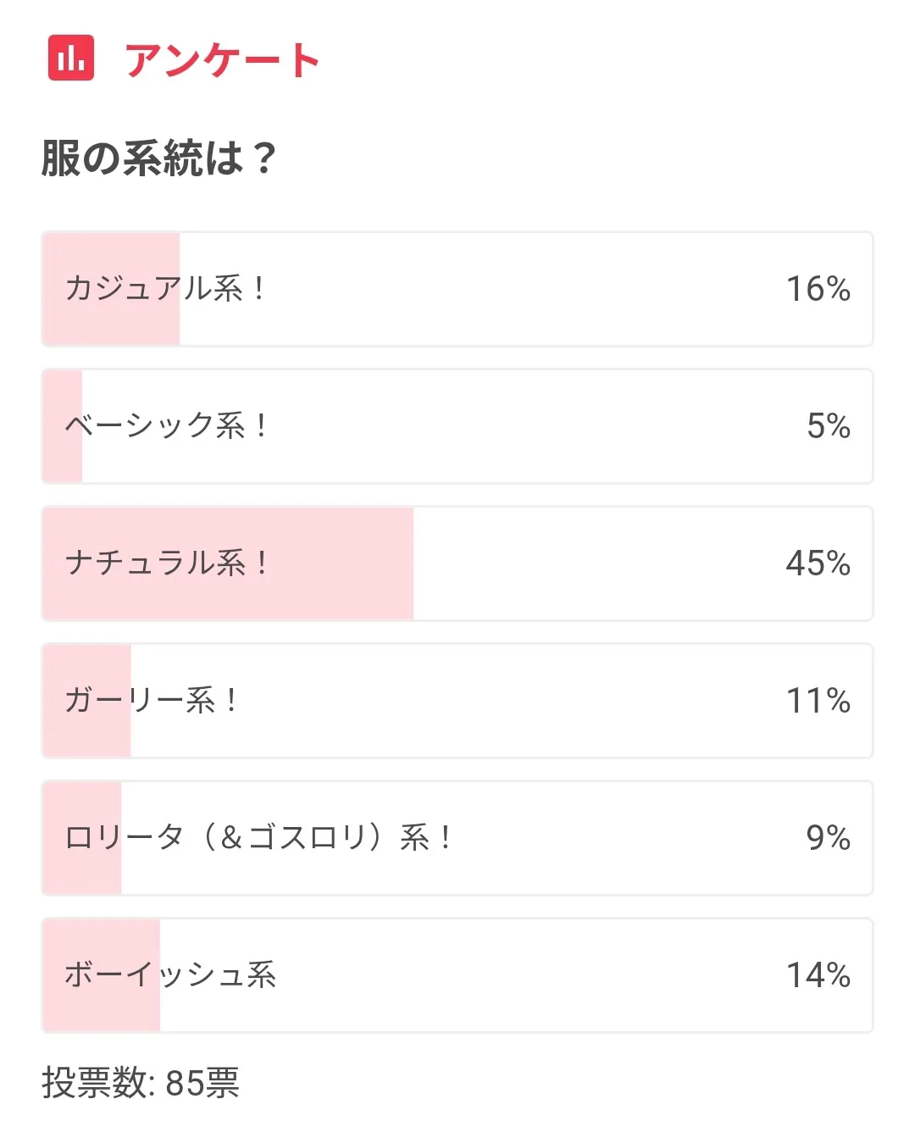Click the red bar-chart poll icon

(71, 58)
